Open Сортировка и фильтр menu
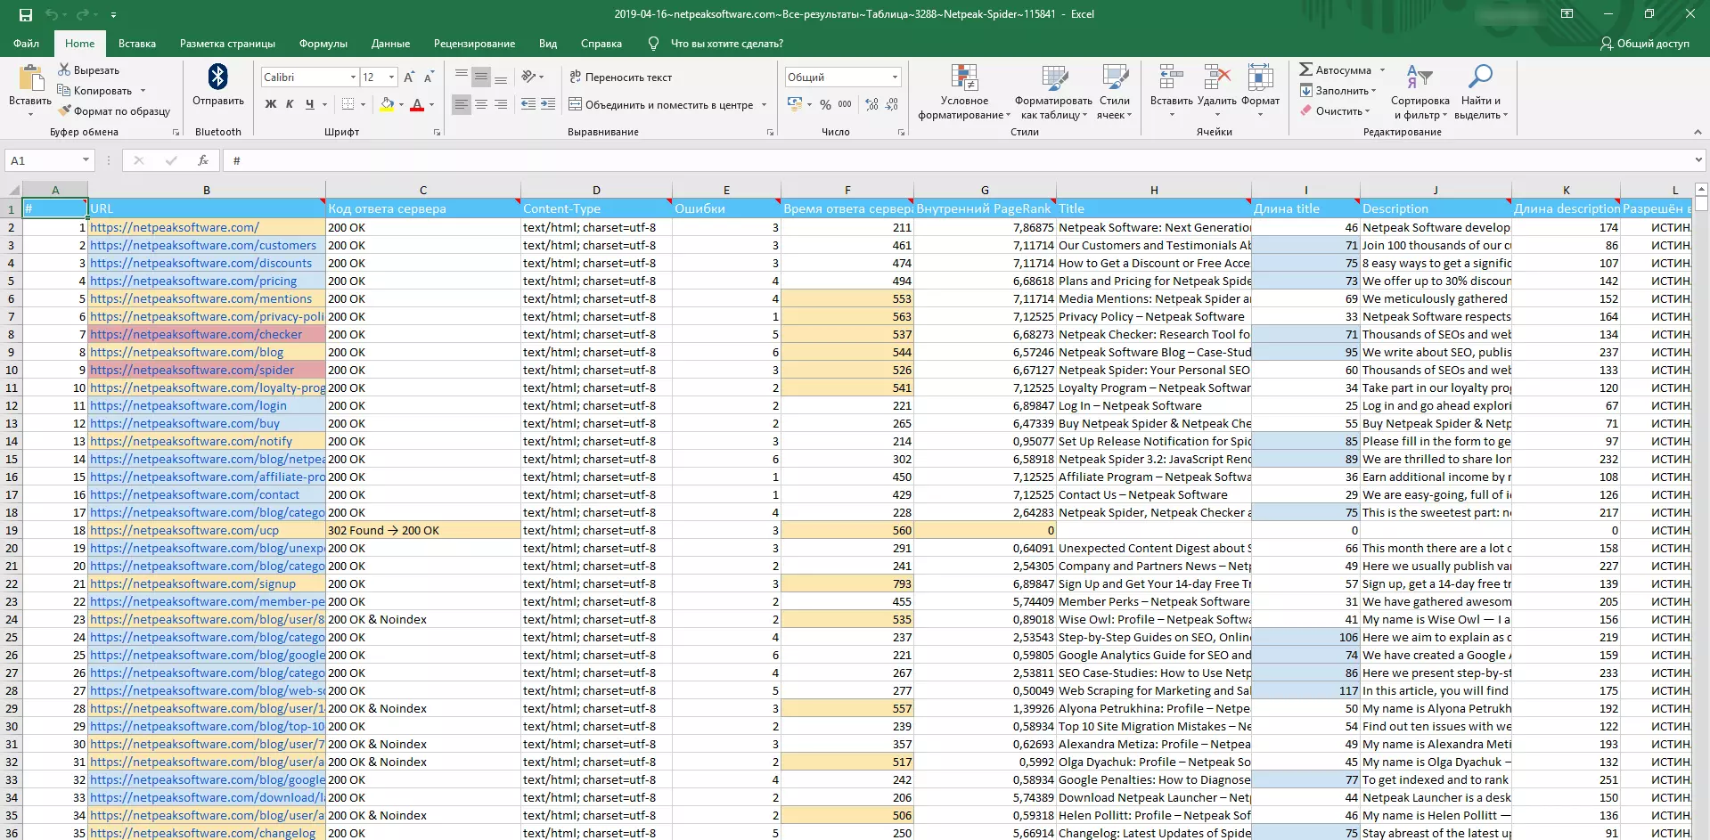Image resolution: width=1710 pixels, height=840 pixels. (1420, 91)
